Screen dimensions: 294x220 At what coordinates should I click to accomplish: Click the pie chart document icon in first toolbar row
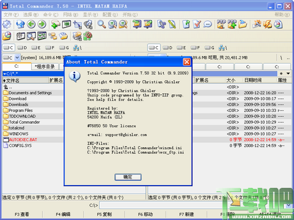278,24
